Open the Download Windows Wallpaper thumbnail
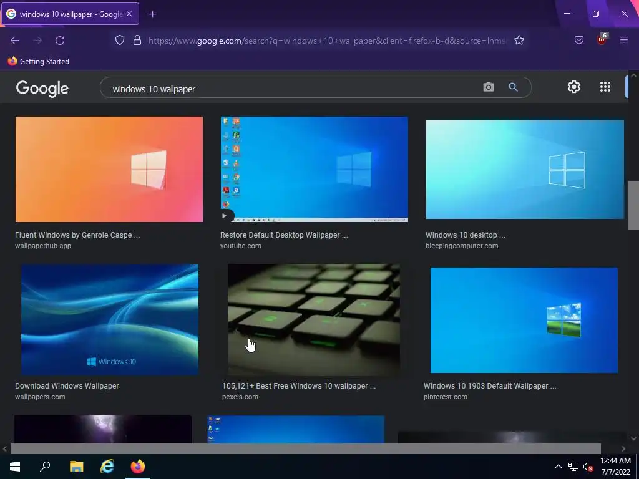Viewport: 639px width, 479px height. pyautogui.click(x=110, y=320)
